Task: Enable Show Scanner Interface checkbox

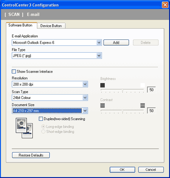Action: [x=14, y=71]
